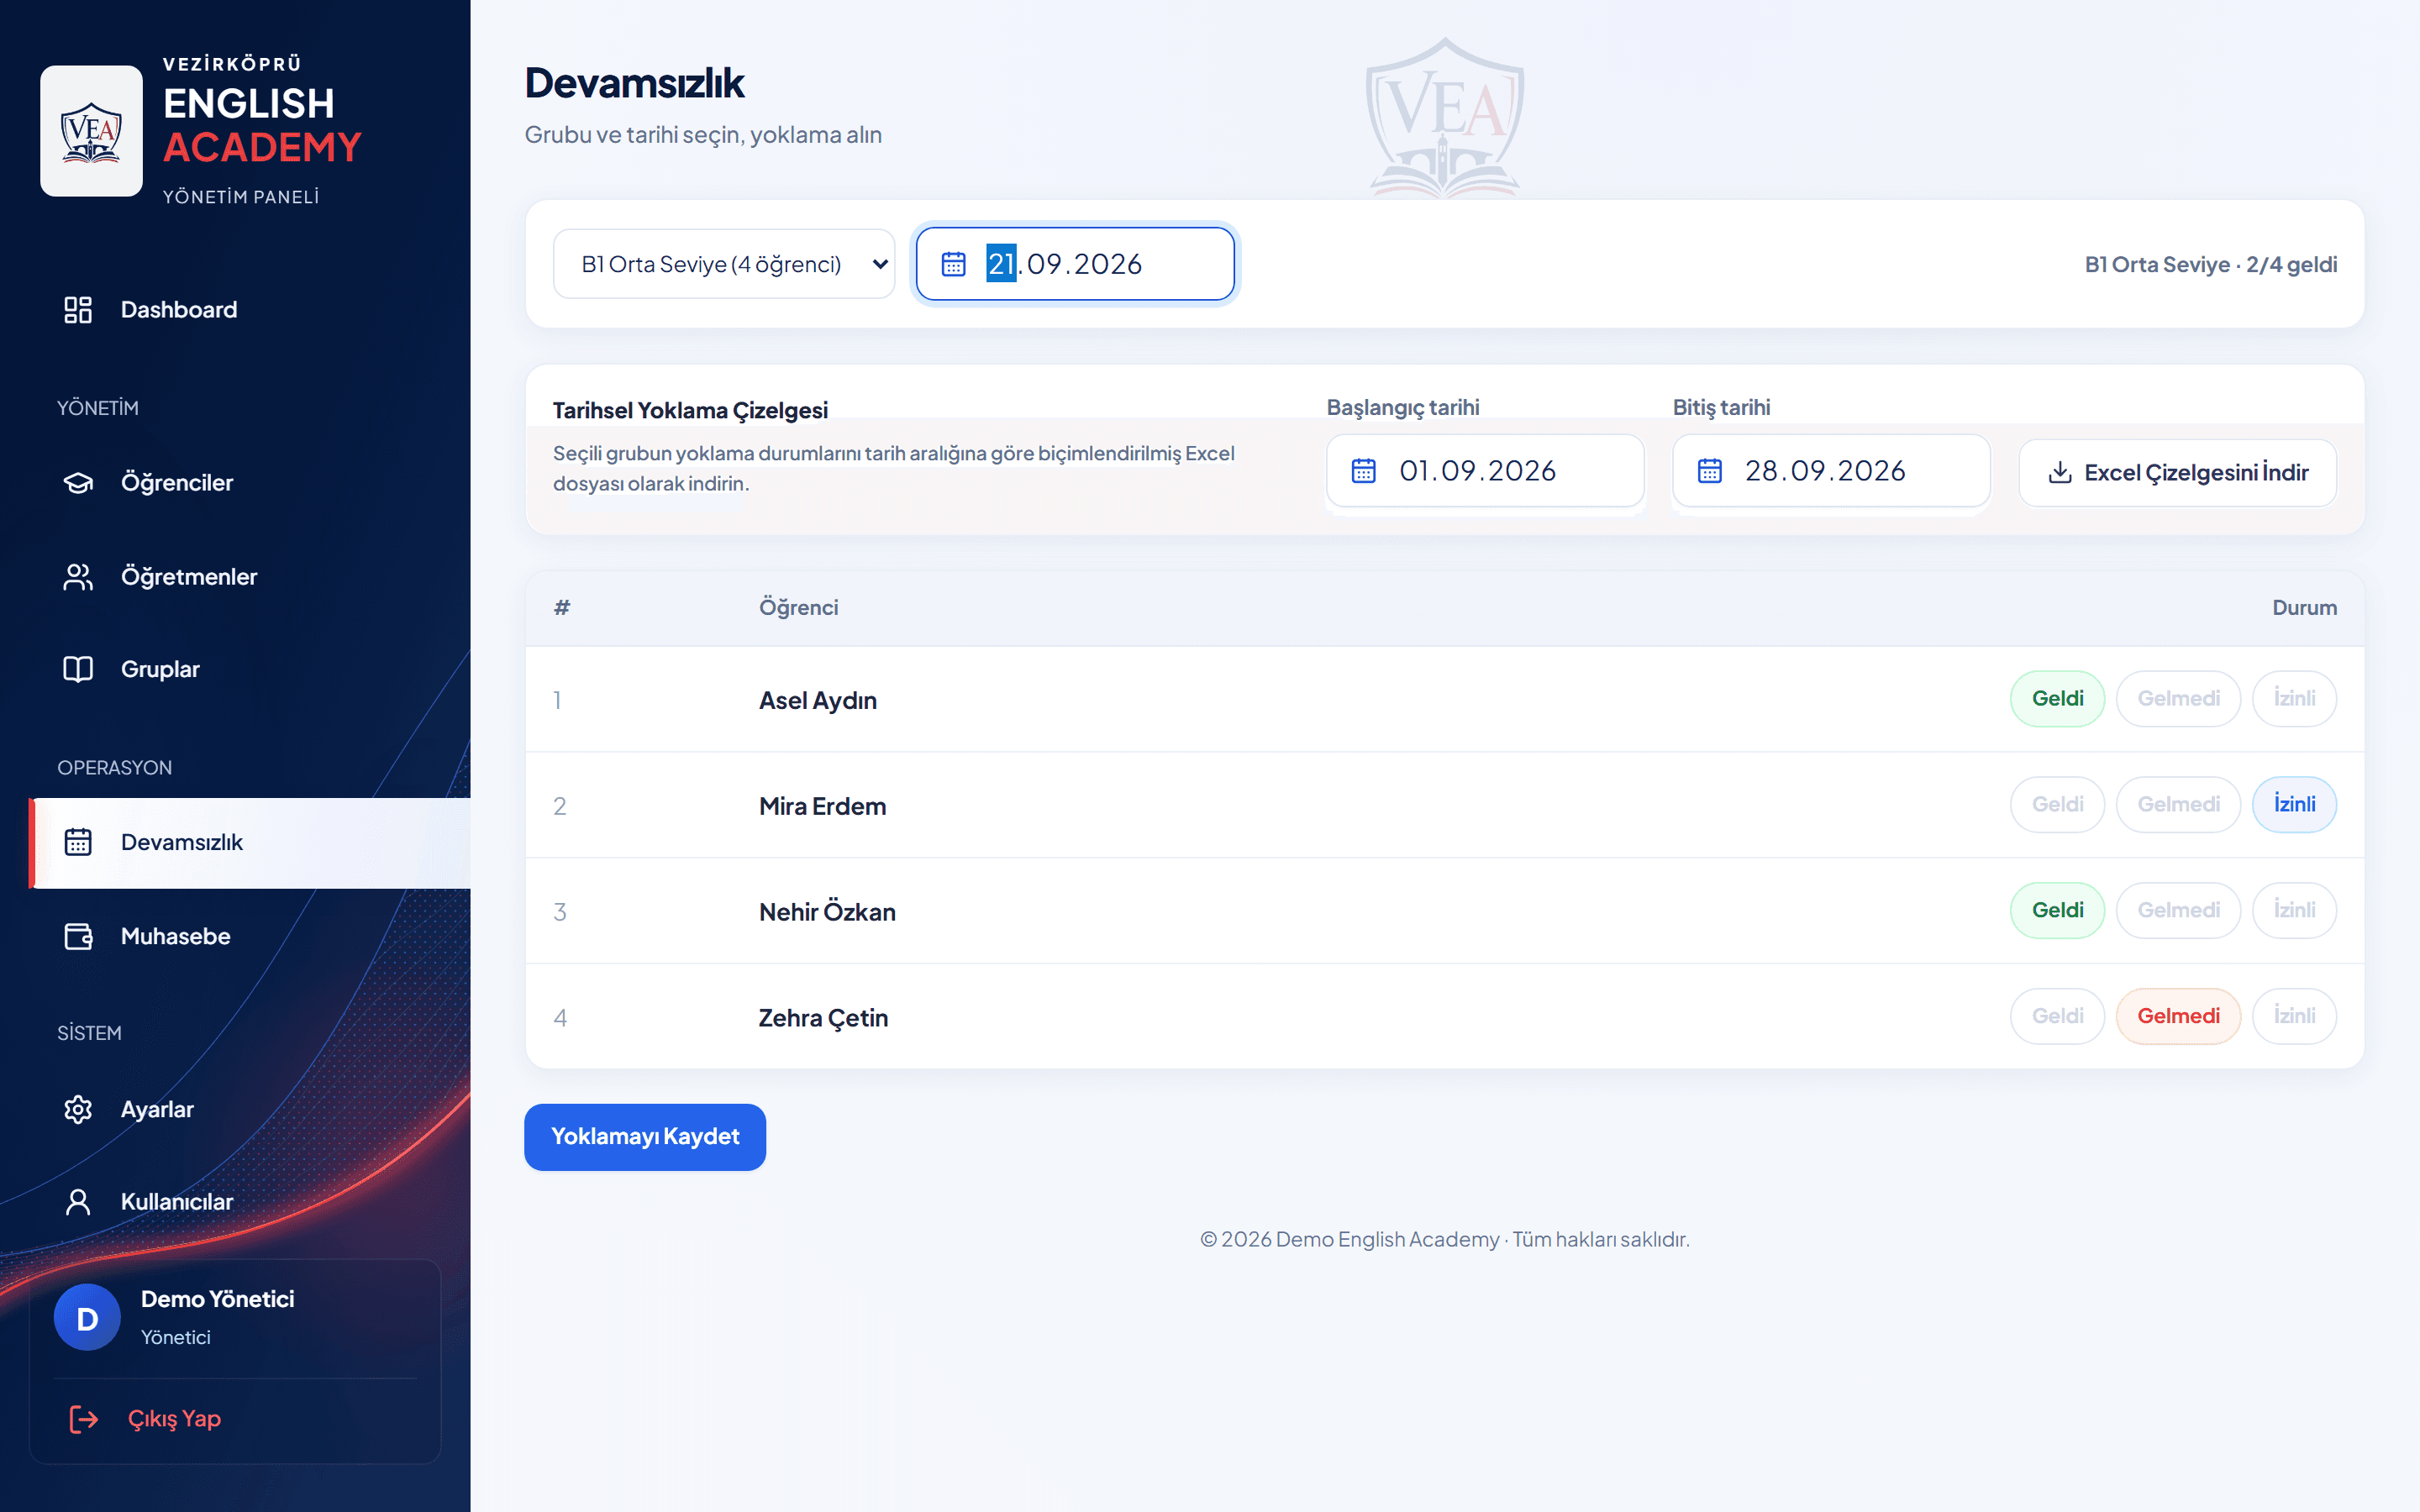
Task: Click the Ayarlar gear icon
Action: point(78,1109)
